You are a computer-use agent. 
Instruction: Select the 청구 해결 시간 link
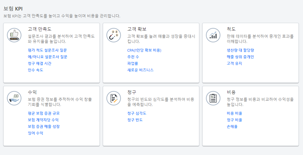[39, 63]
